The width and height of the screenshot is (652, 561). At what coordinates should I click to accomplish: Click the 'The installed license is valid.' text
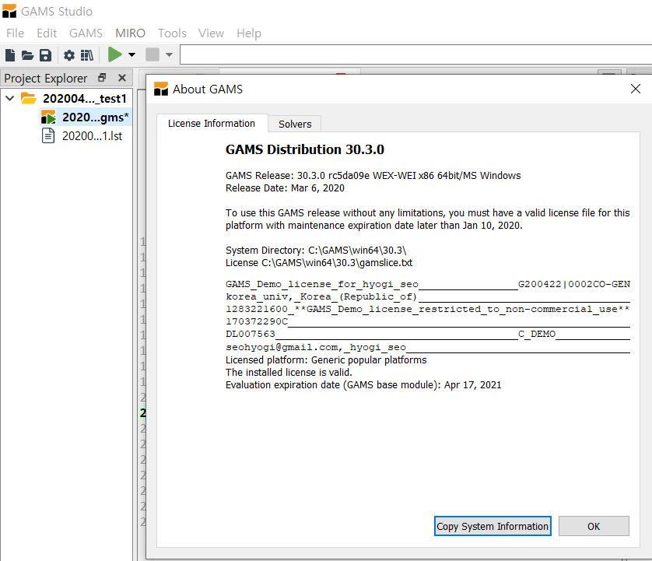(x=289, y=372)
